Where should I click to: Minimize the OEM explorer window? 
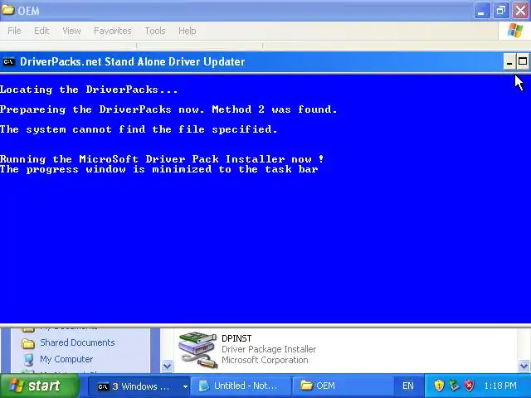(x=481, y=11)
